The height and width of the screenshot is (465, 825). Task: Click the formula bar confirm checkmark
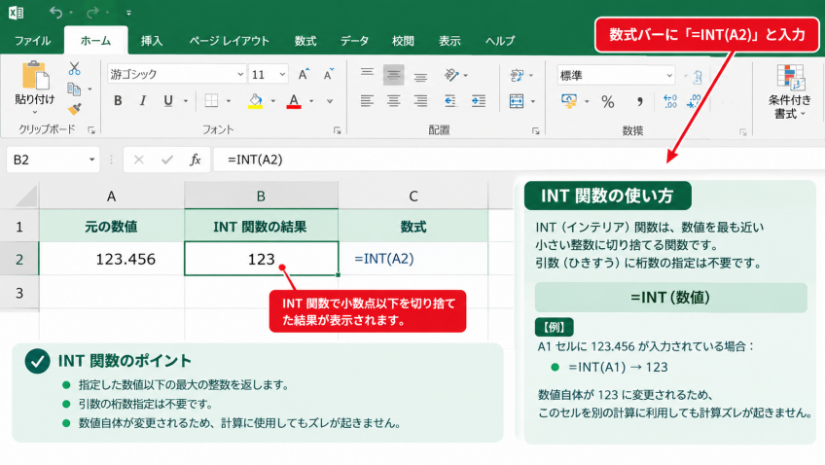click(x=167, y=160)
